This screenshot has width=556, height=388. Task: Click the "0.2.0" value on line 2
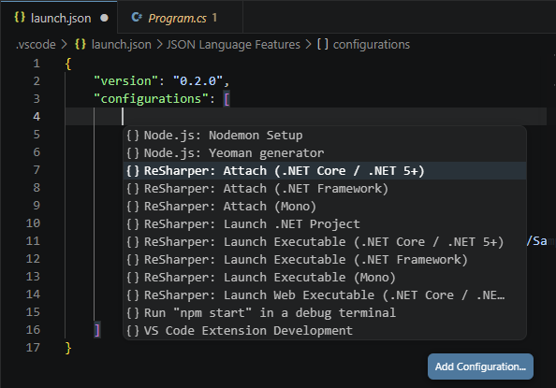pos(198,81)
